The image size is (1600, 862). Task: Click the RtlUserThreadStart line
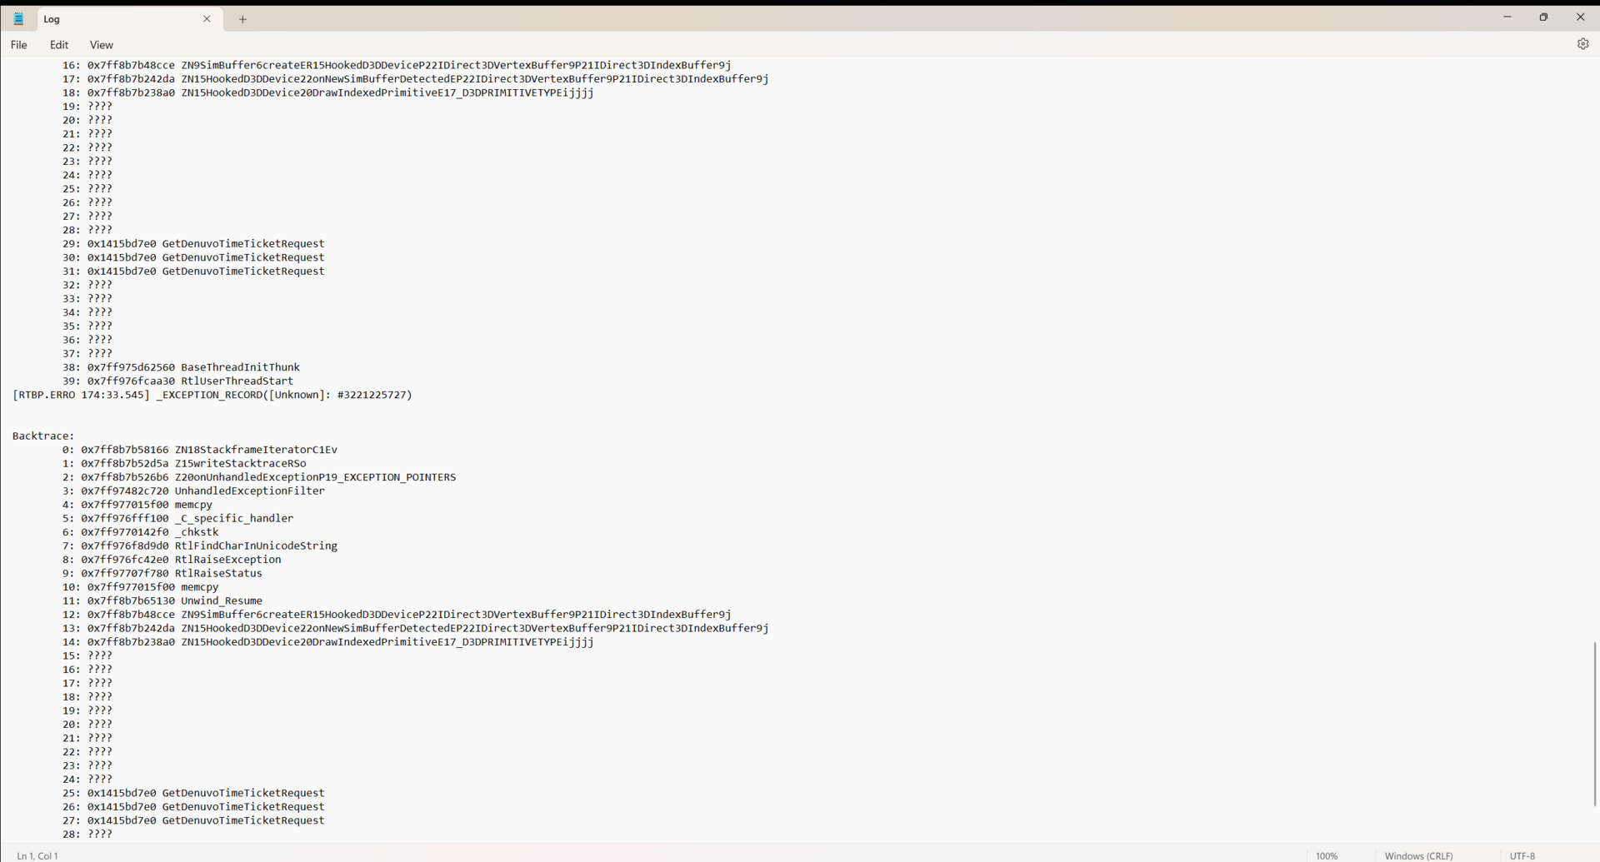pos(177,381)
